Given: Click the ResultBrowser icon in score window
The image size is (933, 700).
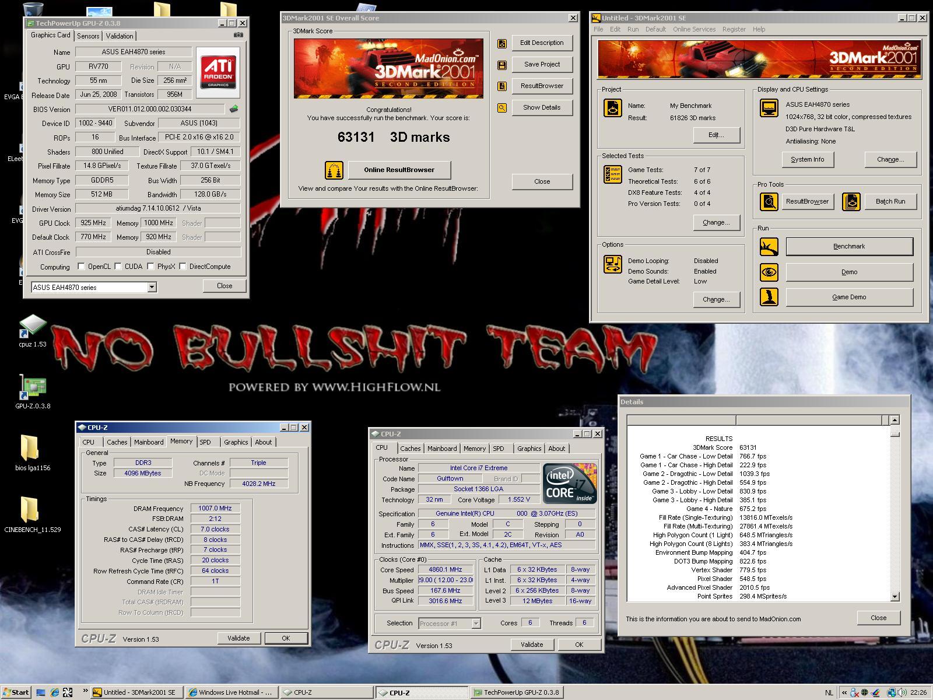Looking at the screenshot, I should click(501, 86).
